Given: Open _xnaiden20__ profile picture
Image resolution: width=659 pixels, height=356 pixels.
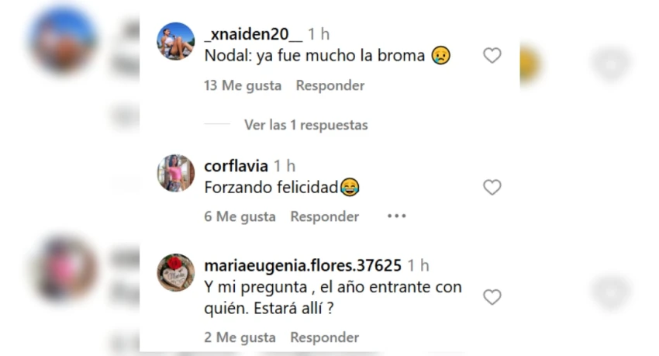Looking at the screenshot, I should tap(176, 42).
